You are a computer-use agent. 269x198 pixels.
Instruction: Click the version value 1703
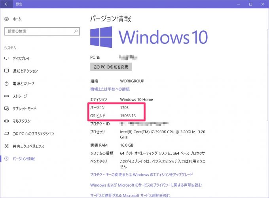[x=124, y=108]
